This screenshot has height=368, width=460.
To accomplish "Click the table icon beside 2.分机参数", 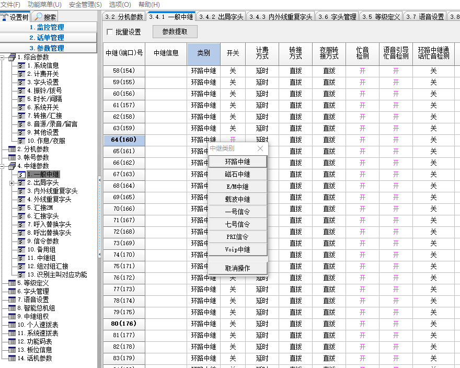I will pyautogui.click(x=12, y=149).
